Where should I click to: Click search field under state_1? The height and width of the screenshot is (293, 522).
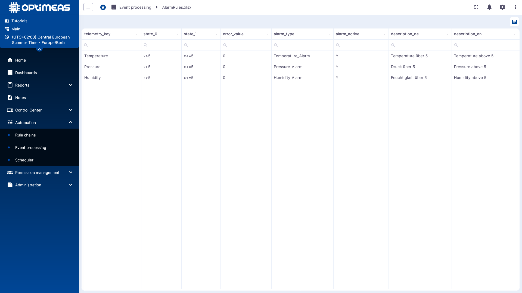click(x=201, y=45)
